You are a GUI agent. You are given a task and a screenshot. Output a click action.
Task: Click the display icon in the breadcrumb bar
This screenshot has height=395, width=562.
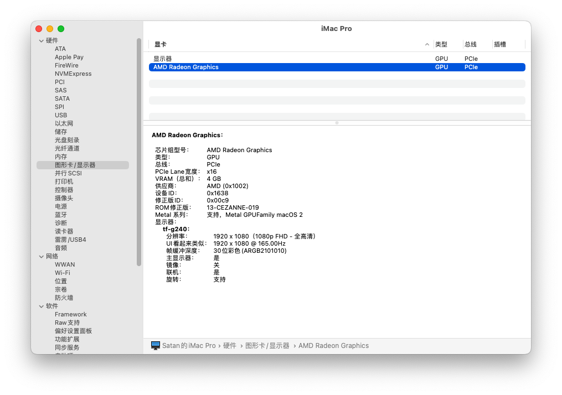(x=157, y=345)
